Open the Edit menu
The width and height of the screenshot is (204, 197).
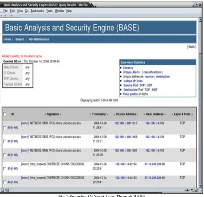tap(12, 11)
